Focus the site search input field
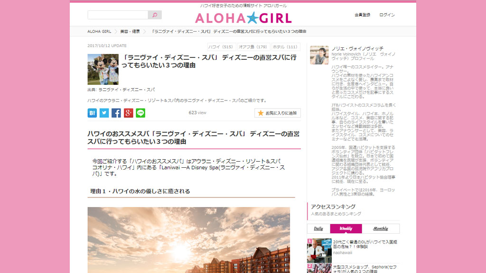This screenshot has width=486, height=273. click(x=118, y=15)
